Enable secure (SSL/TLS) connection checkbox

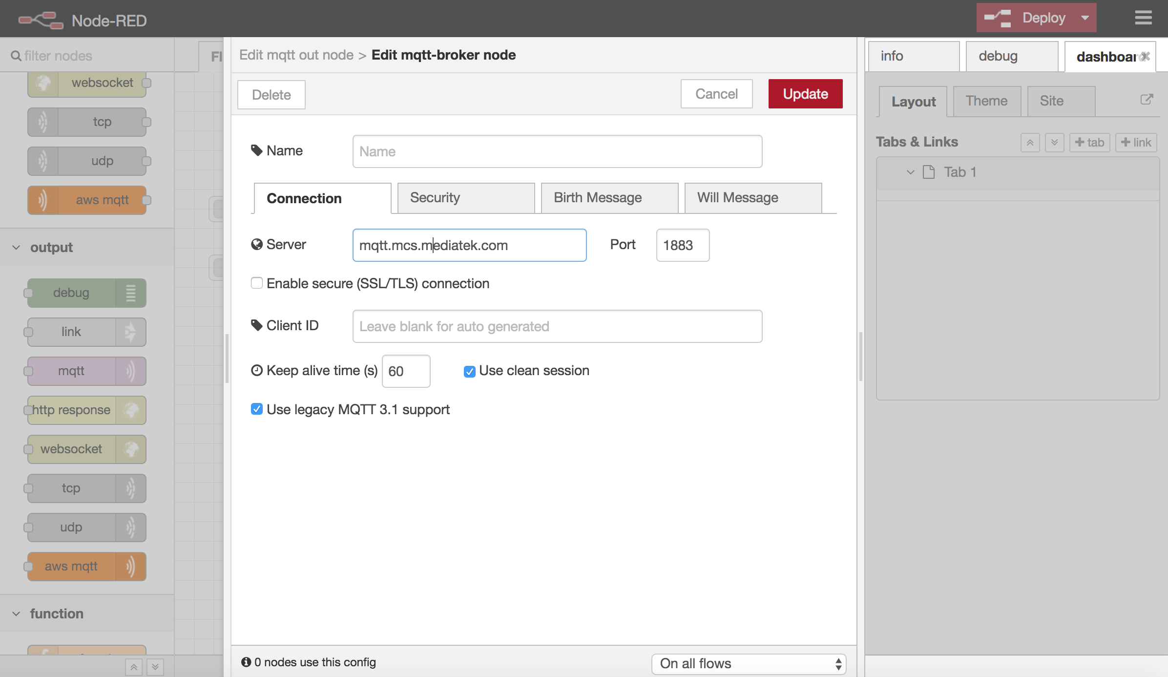coord(257,283)
